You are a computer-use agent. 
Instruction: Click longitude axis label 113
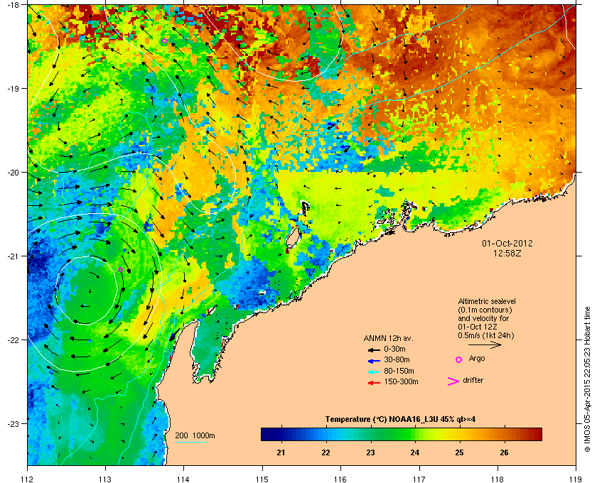tap(105, 479)
